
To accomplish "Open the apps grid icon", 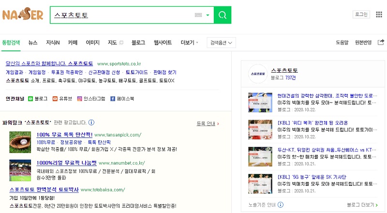I will coord(379,15).
